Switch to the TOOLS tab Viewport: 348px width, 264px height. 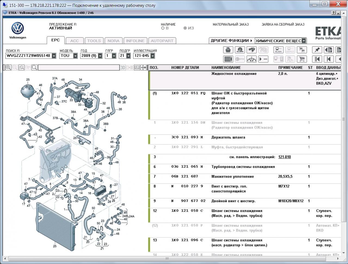point(94,41)
